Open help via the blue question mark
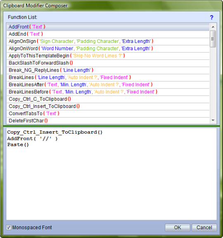 [x=211, y=17]
